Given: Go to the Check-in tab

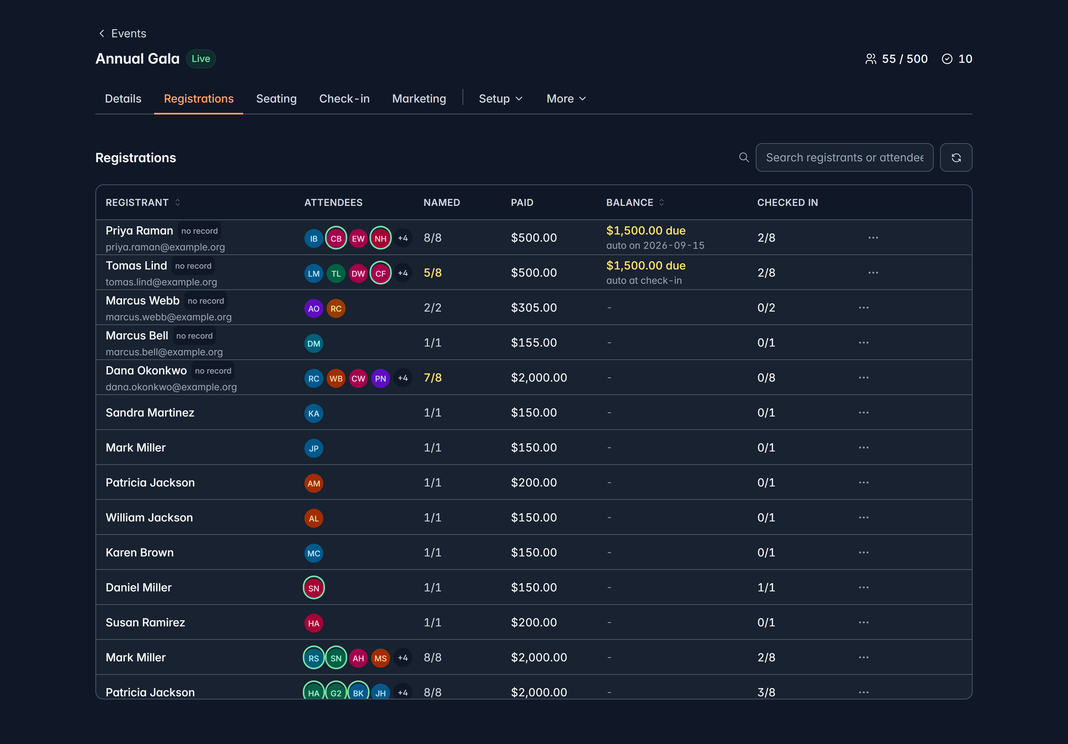Looking at the screenshot, I should [344, 99].
